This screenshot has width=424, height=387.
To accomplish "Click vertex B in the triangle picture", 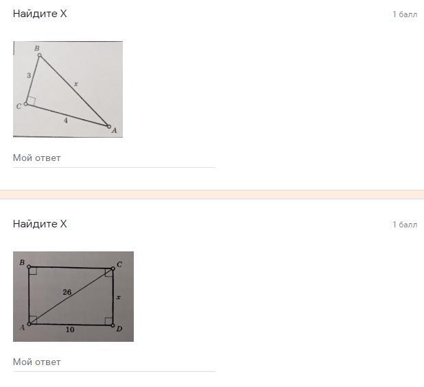I will coord(40,55).
